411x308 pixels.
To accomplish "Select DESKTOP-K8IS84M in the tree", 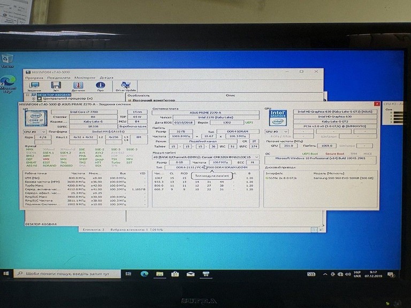I will [54, 95].
